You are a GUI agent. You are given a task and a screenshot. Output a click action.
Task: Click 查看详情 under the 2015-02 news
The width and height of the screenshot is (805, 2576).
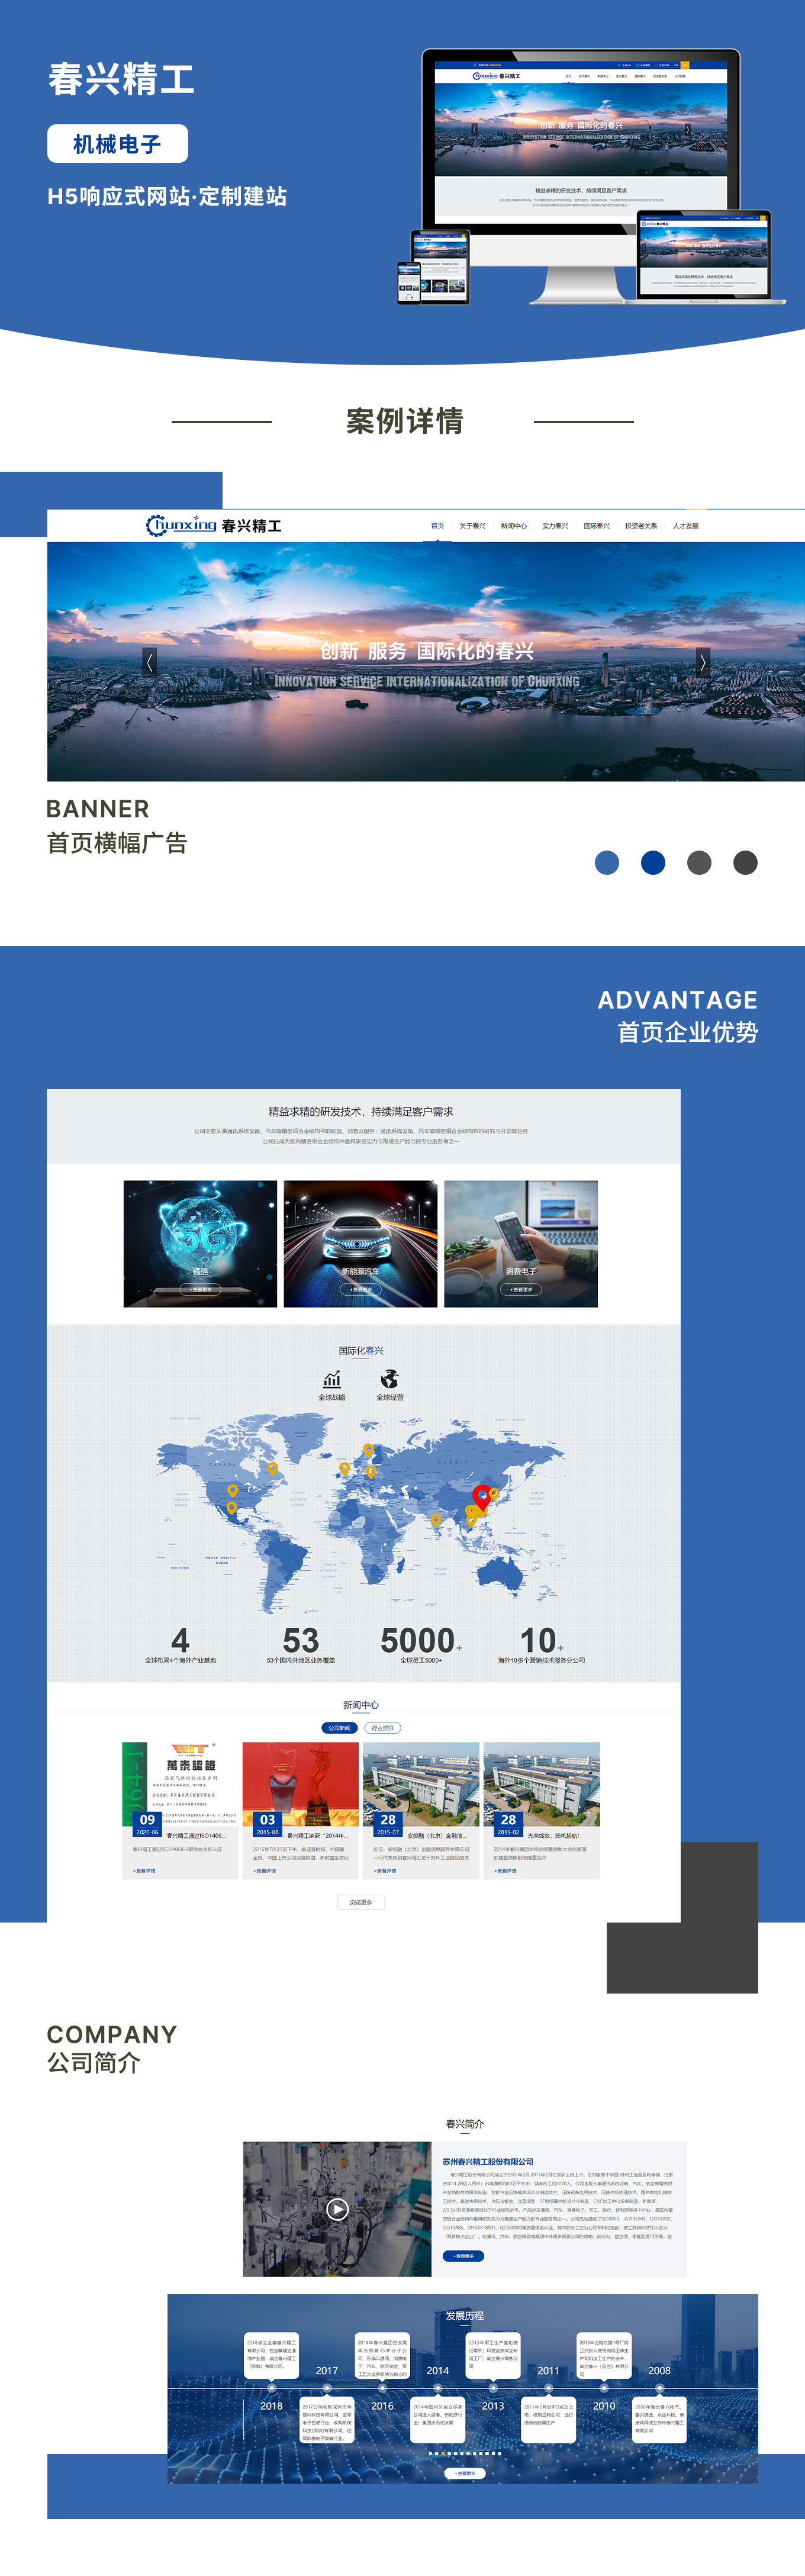tap(505, 1870)
